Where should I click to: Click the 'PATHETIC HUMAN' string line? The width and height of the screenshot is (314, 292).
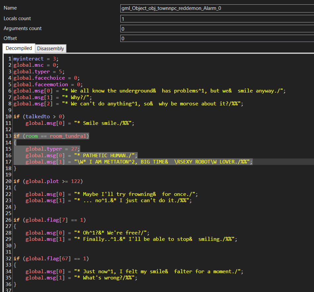pos(81,156)
